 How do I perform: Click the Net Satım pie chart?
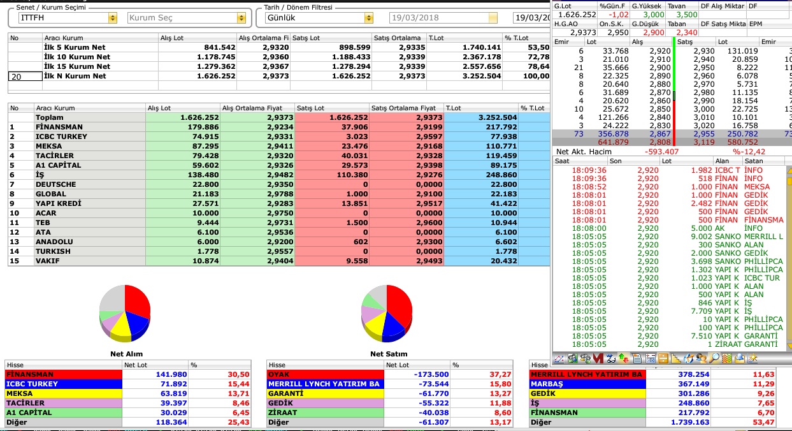click(x=386, y=314)
